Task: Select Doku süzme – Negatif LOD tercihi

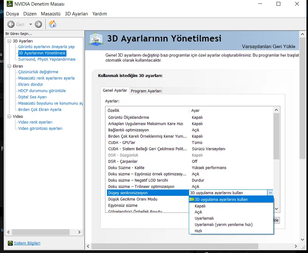Action: point(190,180)
